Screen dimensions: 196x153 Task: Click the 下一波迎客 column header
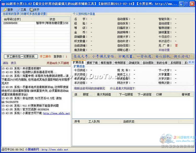click(145, 94)
